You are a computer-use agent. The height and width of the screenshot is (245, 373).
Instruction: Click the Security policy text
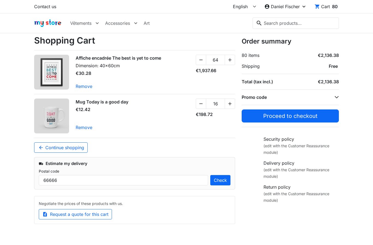[279, 139]
